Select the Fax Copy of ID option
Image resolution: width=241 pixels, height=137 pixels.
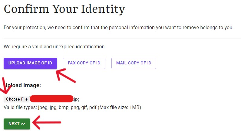(84, 63)
